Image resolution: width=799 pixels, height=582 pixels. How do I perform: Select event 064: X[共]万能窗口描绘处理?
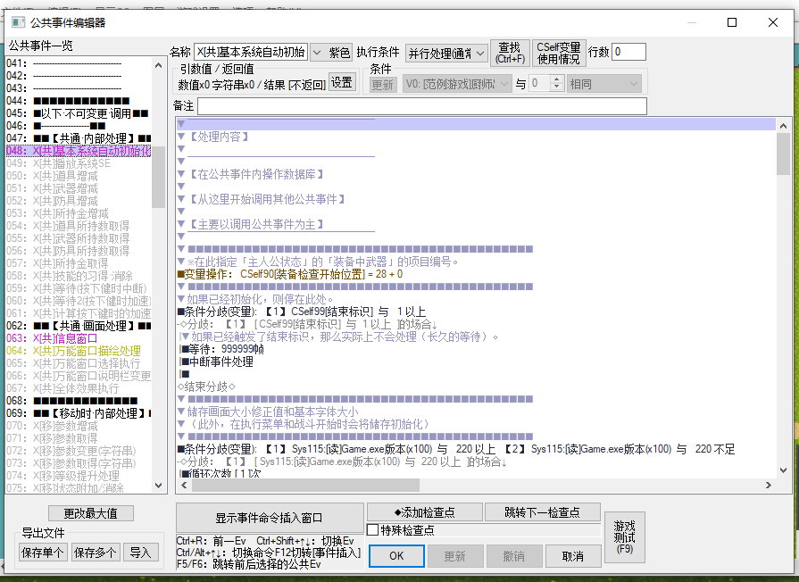pyautogui.click(x=79, y=351)
